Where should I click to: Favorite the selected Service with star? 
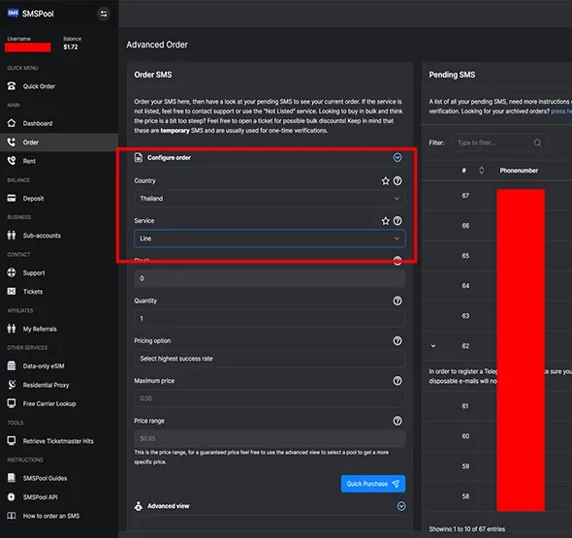click(386, 221)
